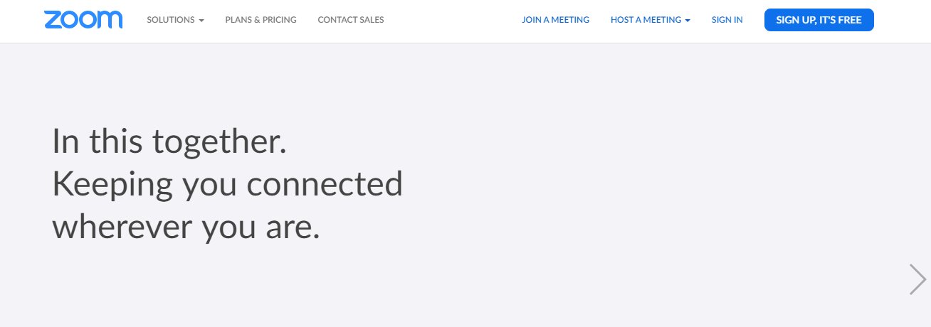Click the Zoom logo
This screenshot has width=931, height=327.
point(83,20)
